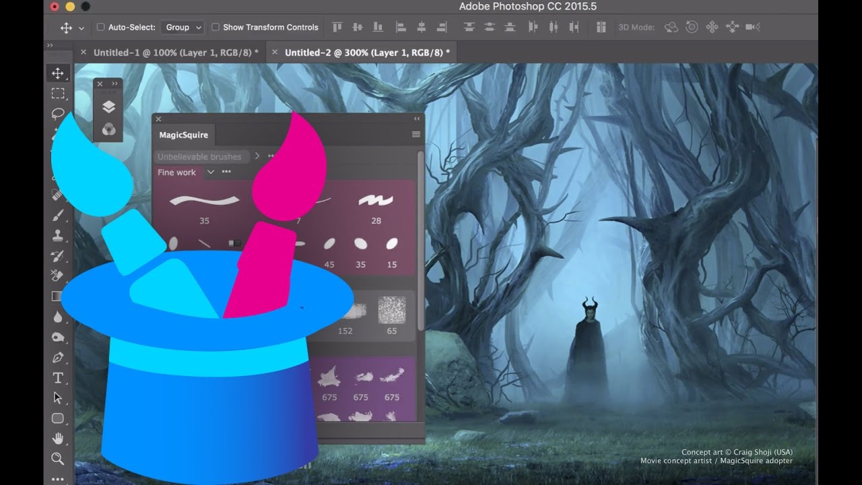This screenshot has height=485, width=862.
Task: Select the Horizontal Type tool
Action: coord(58,378)
